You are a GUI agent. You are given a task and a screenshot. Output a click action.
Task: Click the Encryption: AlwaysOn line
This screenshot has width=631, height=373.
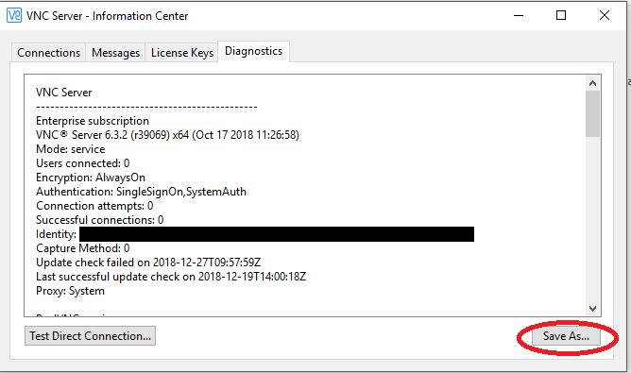pyautogui.click(x=91, y=178)
